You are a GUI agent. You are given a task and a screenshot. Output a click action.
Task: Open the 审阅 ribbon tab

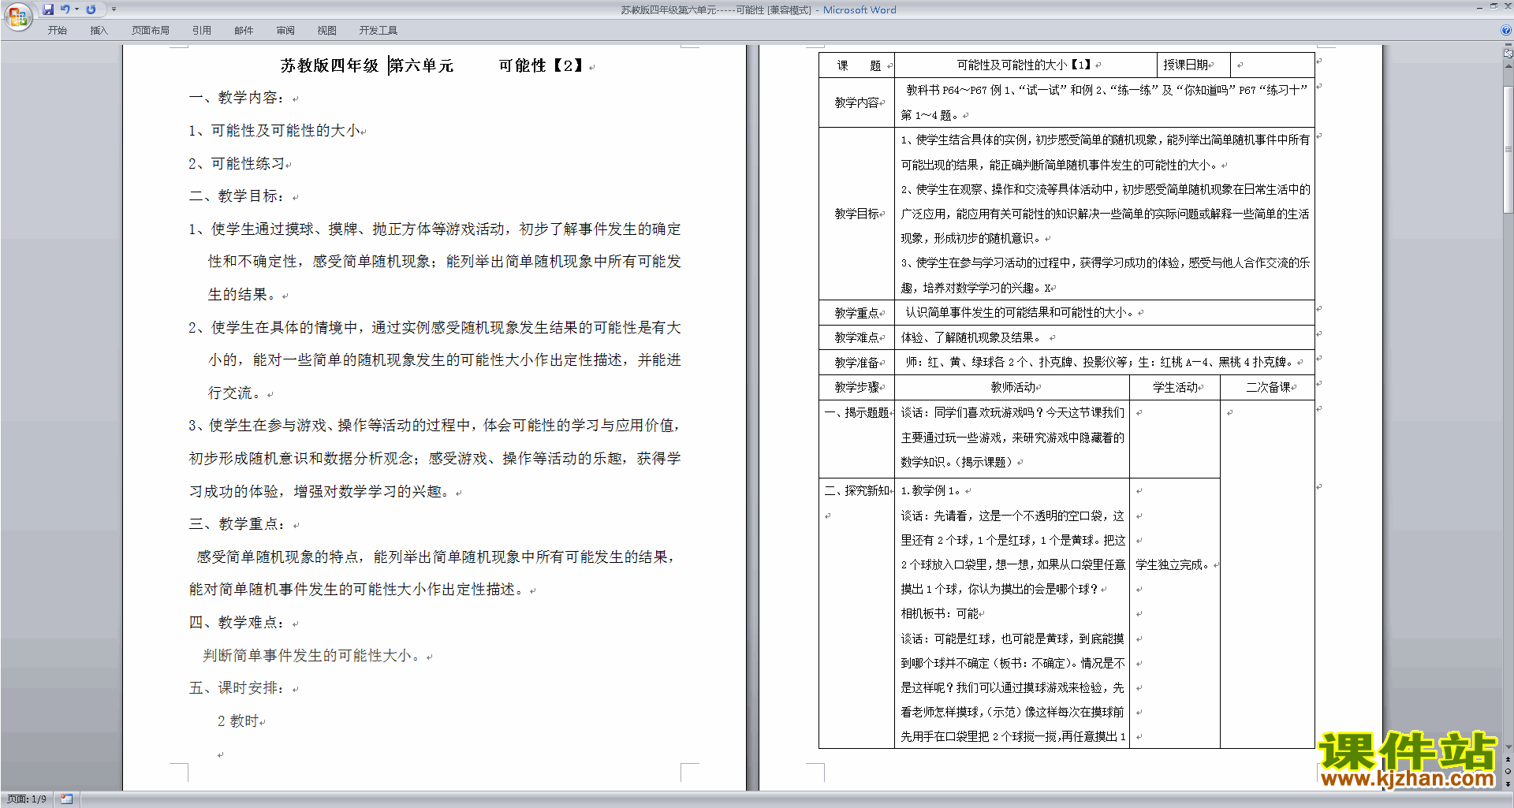pos(285,31)
